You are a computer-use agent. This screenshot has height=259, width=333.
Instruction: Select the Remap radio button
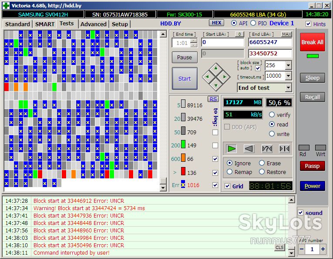[x=229, y=172]
